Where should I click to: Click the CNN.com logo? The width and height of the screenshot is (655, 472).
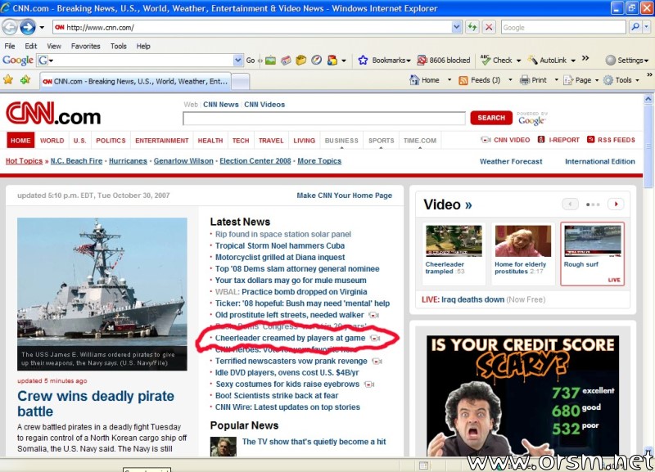[x=53, y=113]
